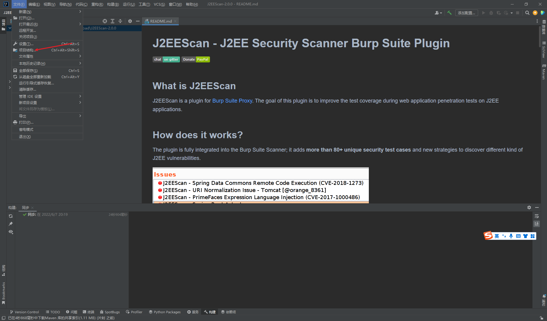547x321 pixels.
Task: Open project panel gear options
Action: tap(130, 21)
